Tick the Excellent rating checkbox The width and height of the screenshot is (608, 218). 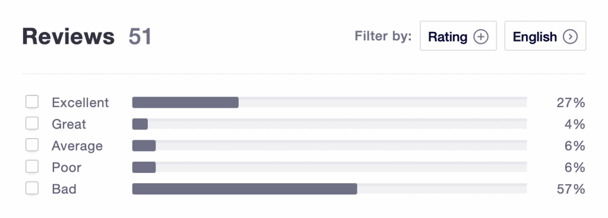[32, 102]
